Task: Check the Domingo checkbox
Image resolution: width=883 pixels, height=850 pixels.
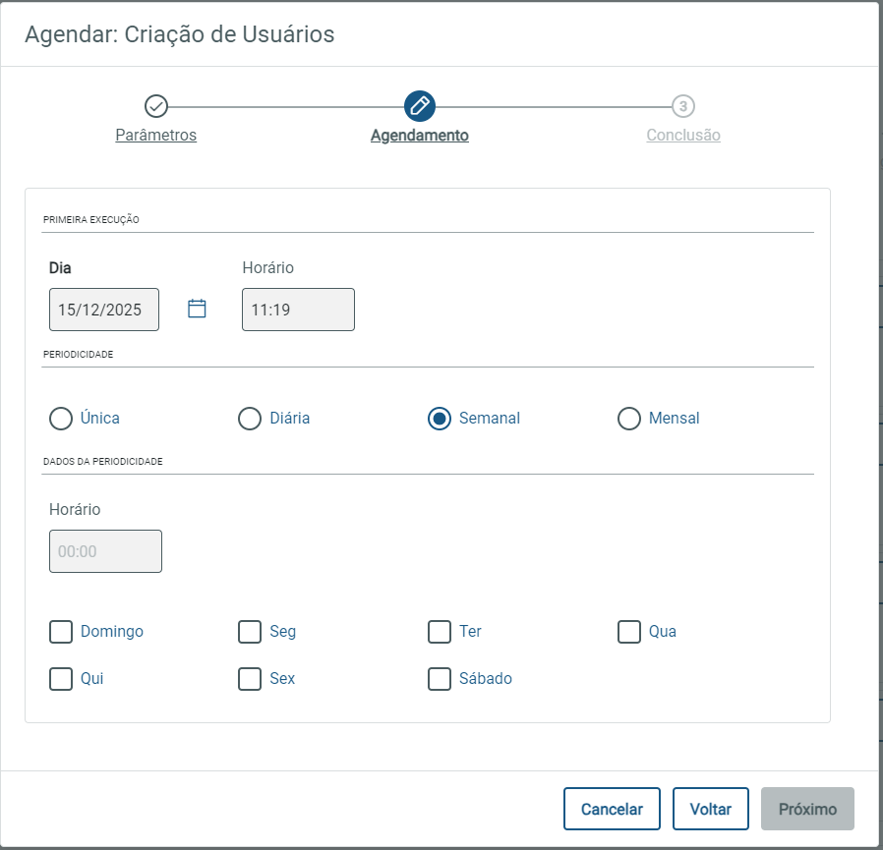Action: (x=61, y=631)
